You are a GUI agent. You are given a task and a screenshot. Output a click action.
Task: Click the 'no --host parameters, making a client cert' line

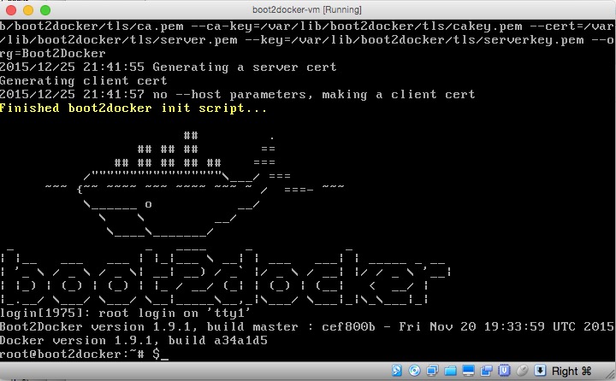coord(237,95)
